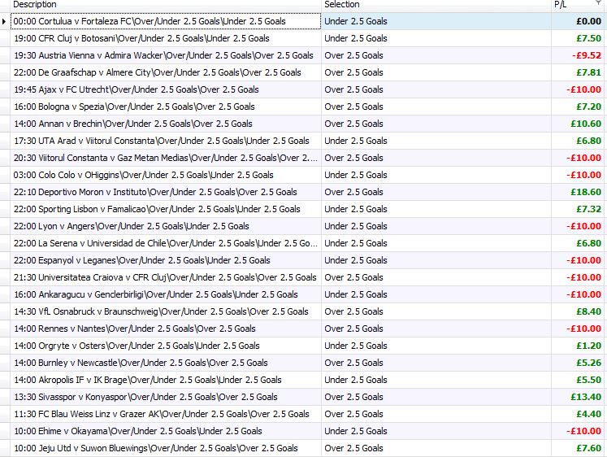Screen dimensions: 607x457
Task: Click £6.80 profit in UTA Arad row
Action: pos(588,141)
